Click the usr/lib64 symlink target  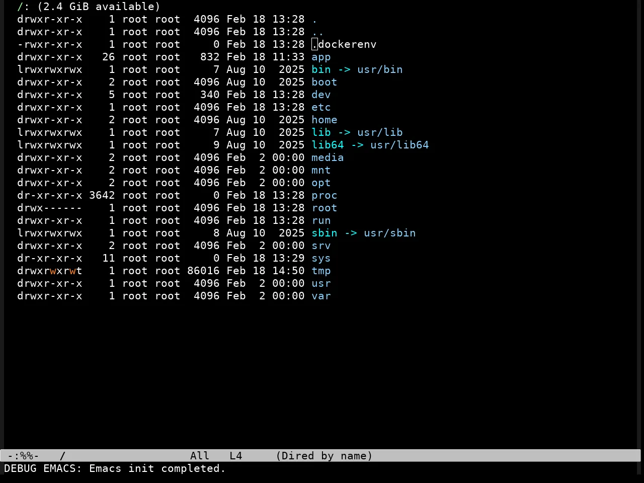pyautogui.click(x=399, y=145)
